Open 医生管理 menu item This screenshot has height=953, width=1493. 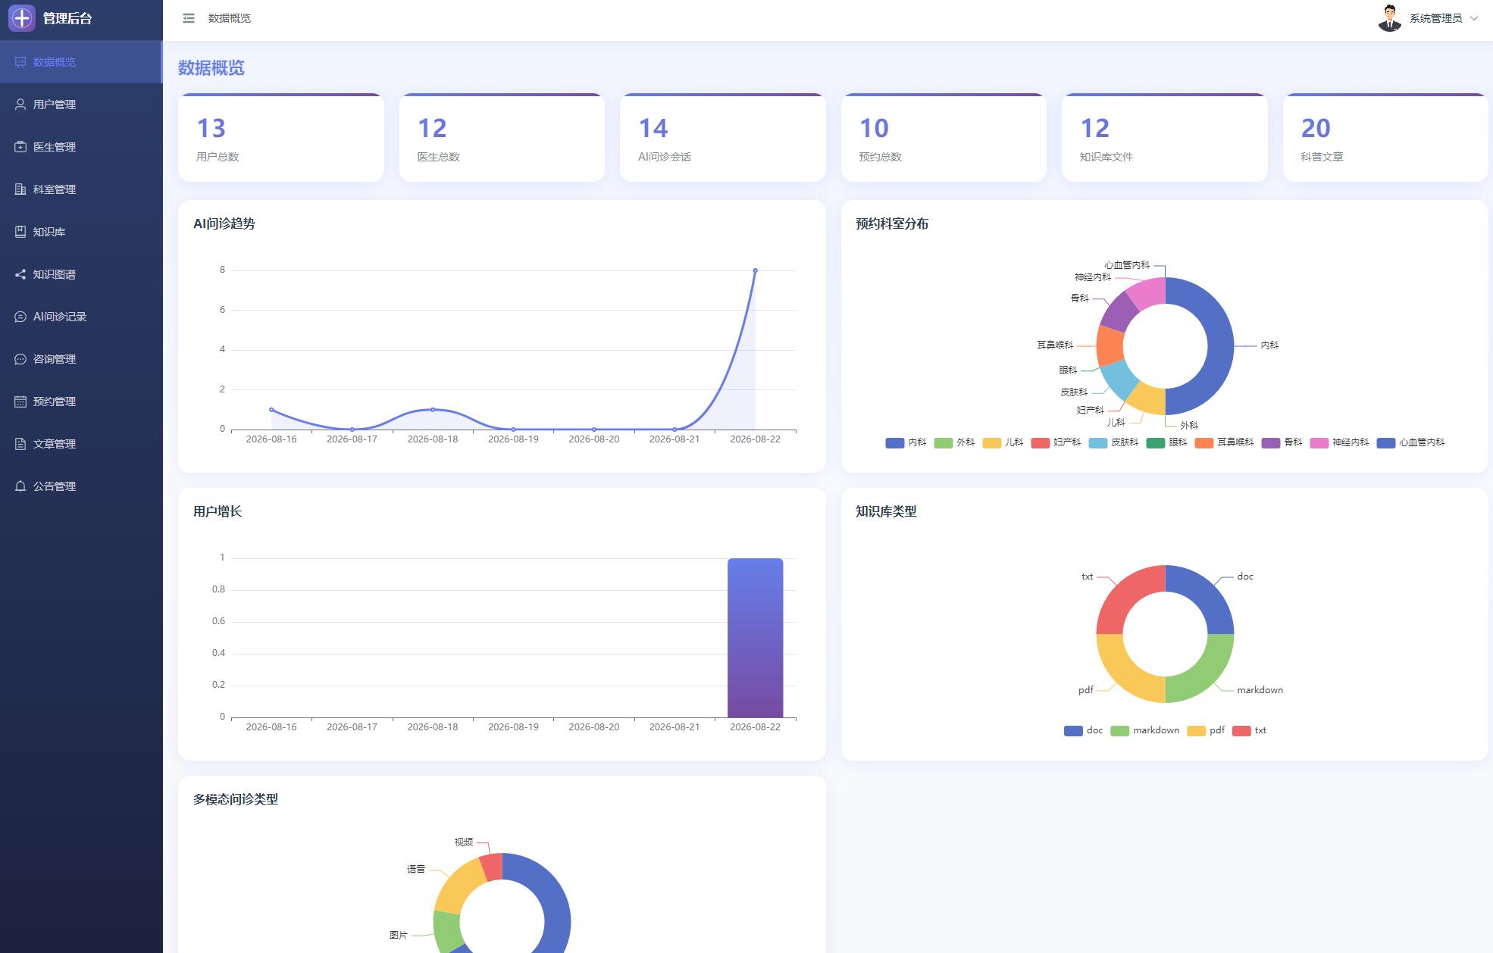(81, 147)
